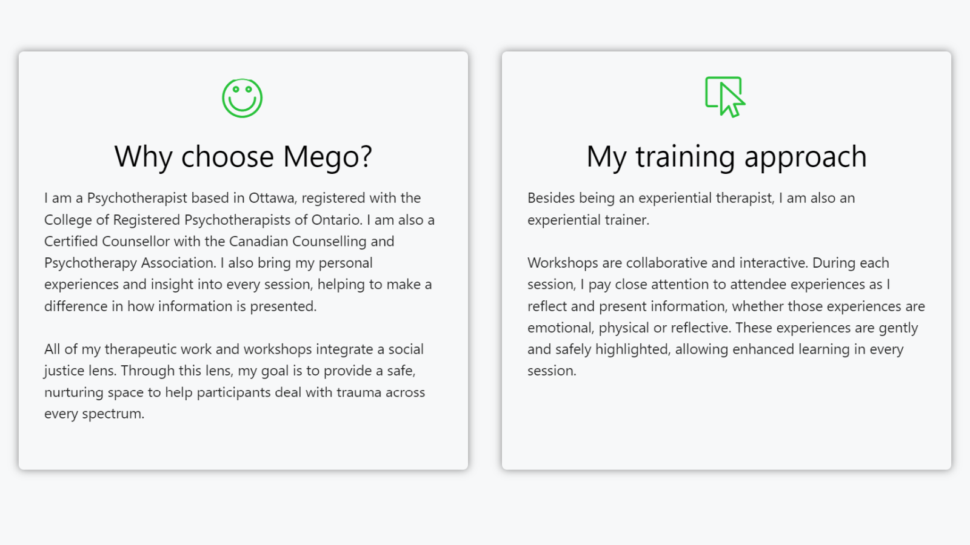Click the green cursor pointer icon

[x=725, y=97]
